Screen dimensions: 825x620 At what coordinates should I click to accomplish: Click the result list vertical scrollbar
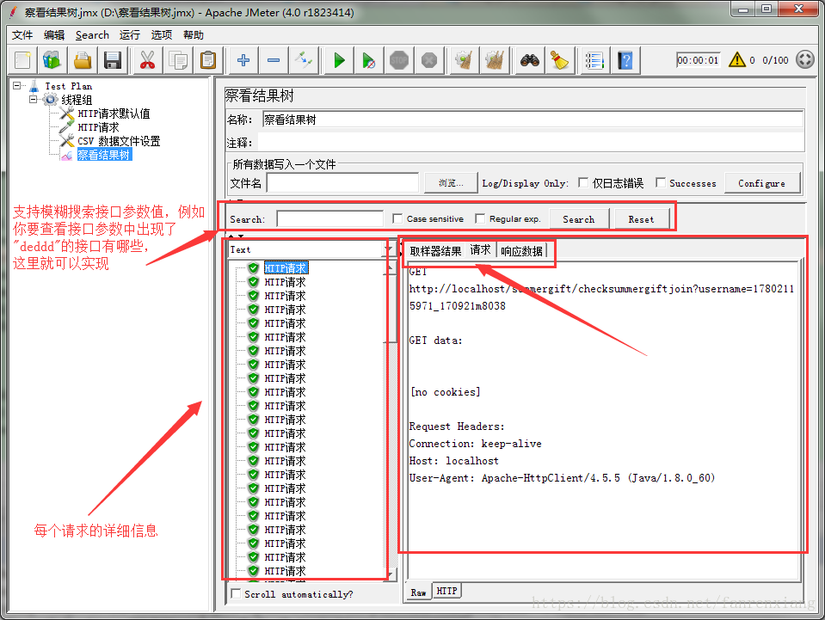pyautogui.click(x=391, y=420)
